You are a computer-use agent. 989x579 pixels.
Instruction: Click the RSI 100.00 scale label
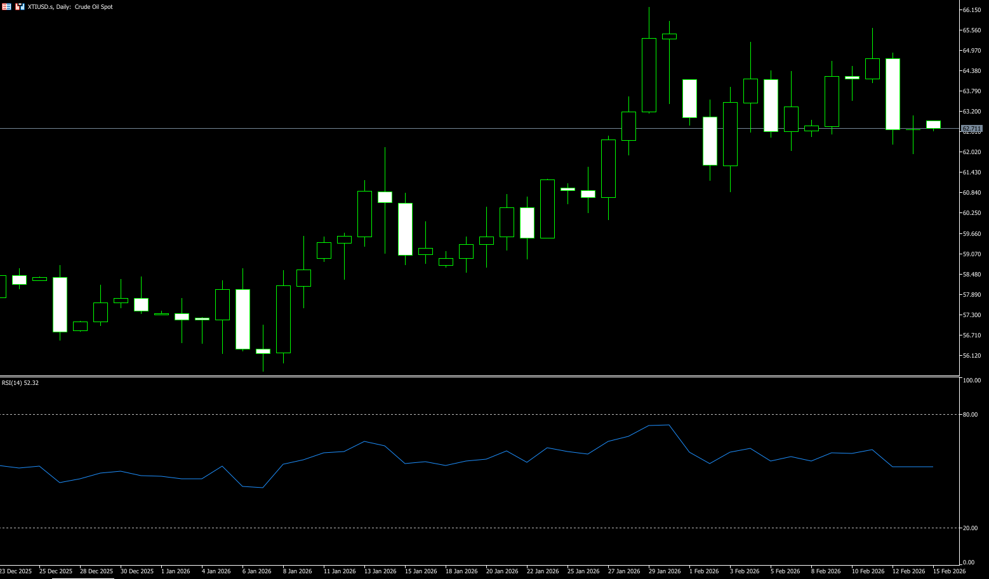(971, 381)
